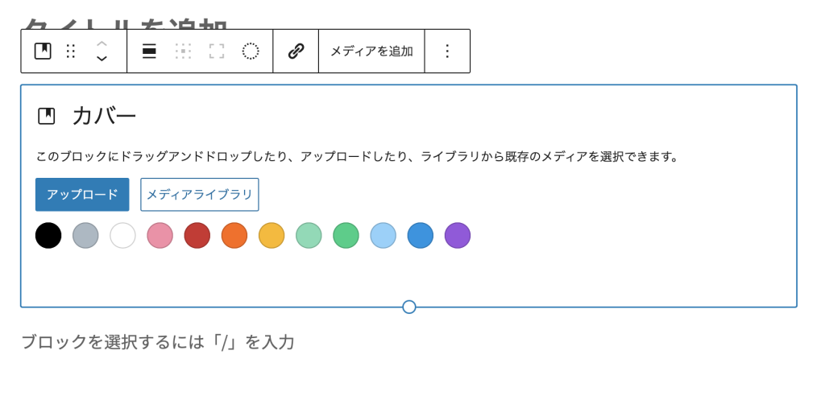Click the link chain icon
Image resolution: width=825 pixels, height=404 pixels.
(296, 52)
